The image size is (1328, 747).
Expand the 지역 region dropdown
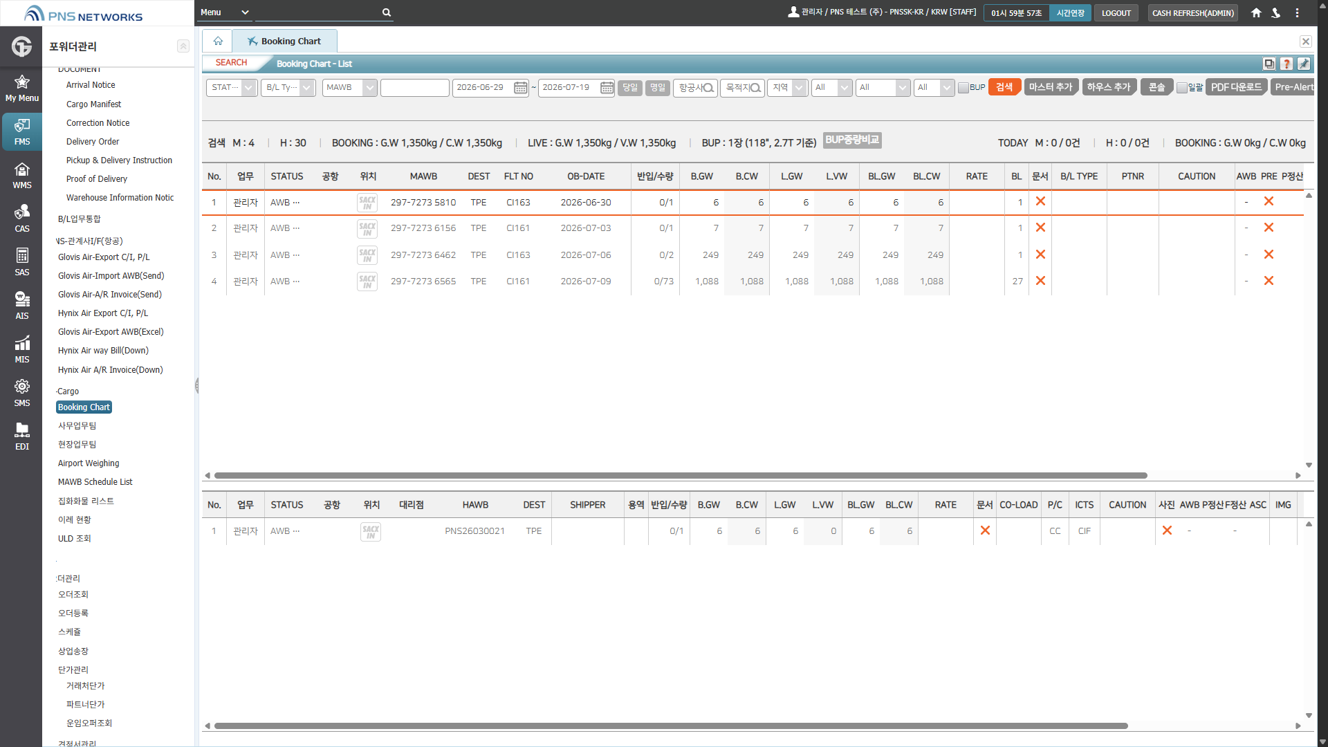(x=787, y=88)
